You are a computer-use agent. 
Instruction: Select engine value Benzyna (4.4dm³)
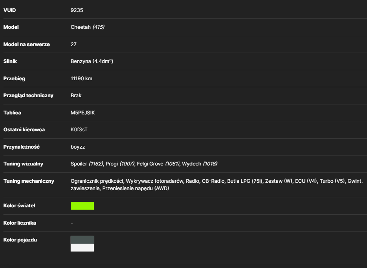[x=92, y=61]
